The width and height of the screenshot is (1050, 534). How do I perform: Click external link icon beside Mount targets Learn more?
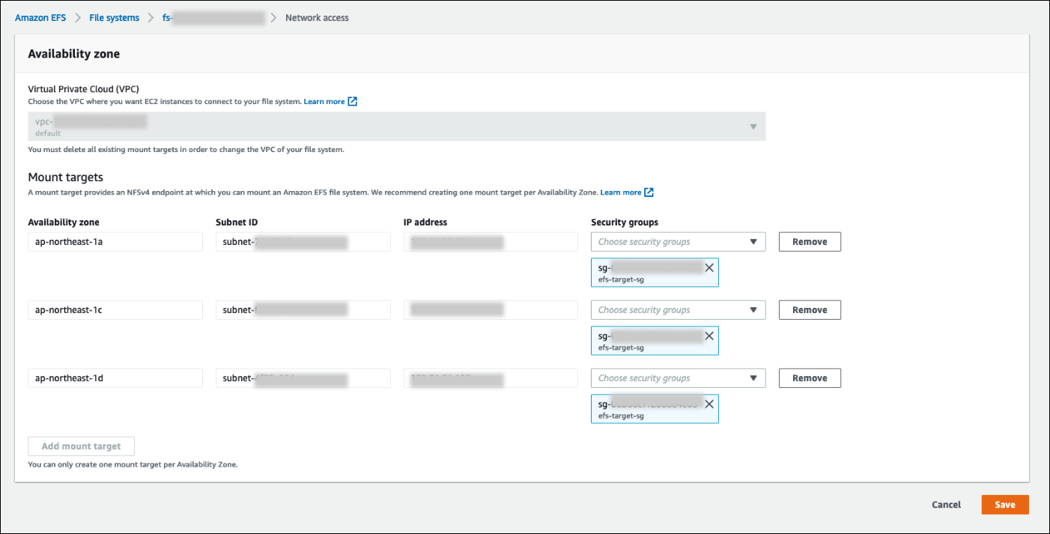[x=649, y=192]
